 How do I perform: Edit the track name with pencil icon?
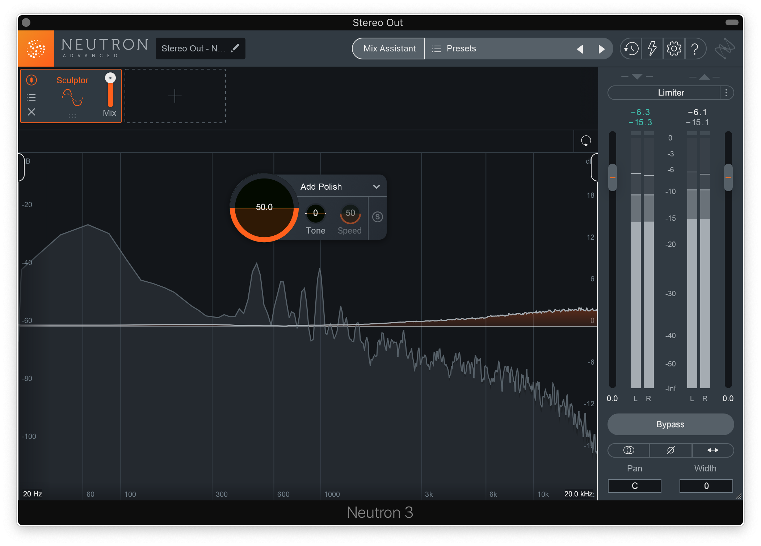pos(235,48)
